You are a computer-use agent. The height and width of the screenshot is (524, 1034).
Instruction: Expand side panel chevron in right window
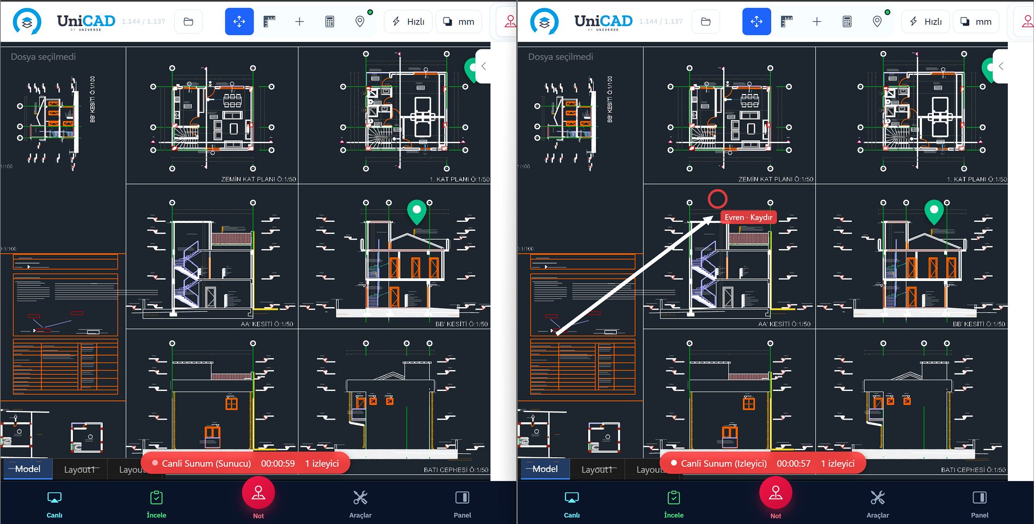tap(1001, 66)
